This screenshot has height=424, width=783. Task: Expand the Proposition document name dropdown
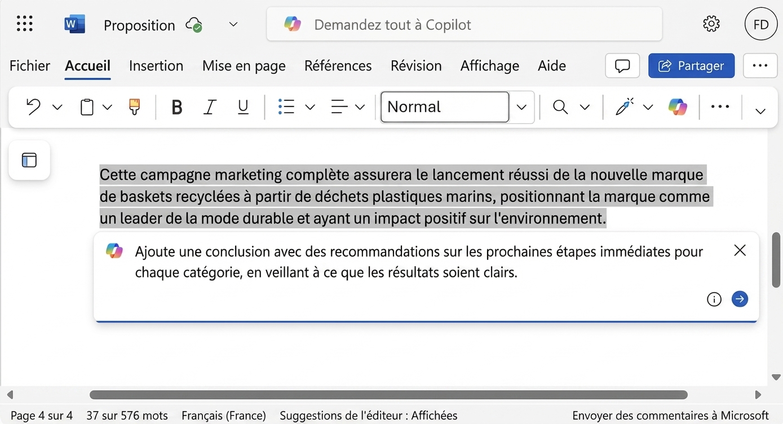pyautogui.click(x=233, y=24)
